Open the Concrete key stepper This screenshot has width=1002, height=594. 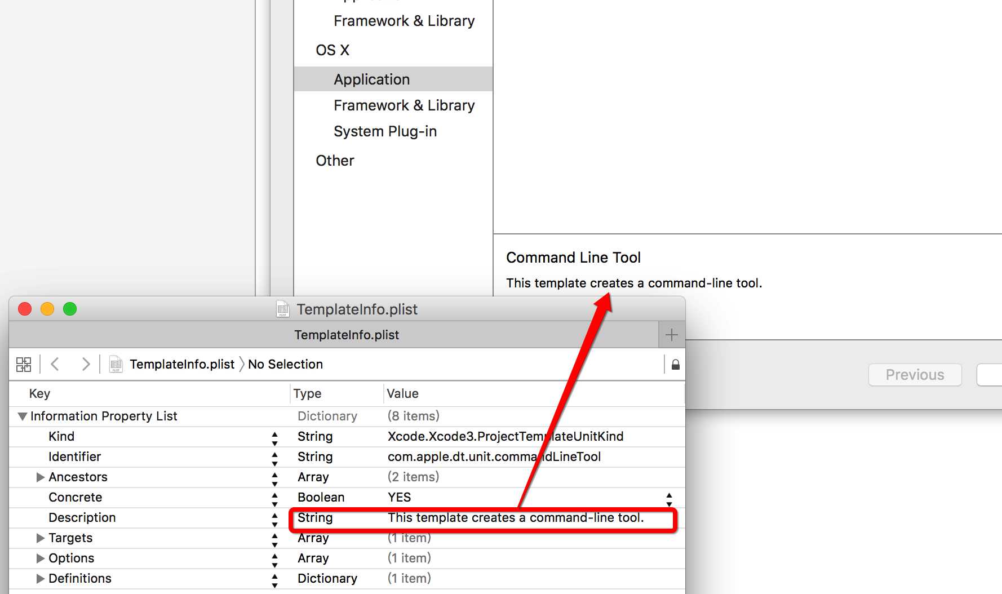pos(274,500)
